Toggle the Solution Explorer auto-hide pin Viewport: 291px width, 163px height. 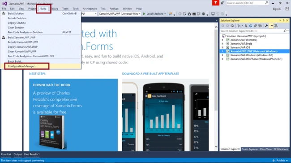[283, 21]
